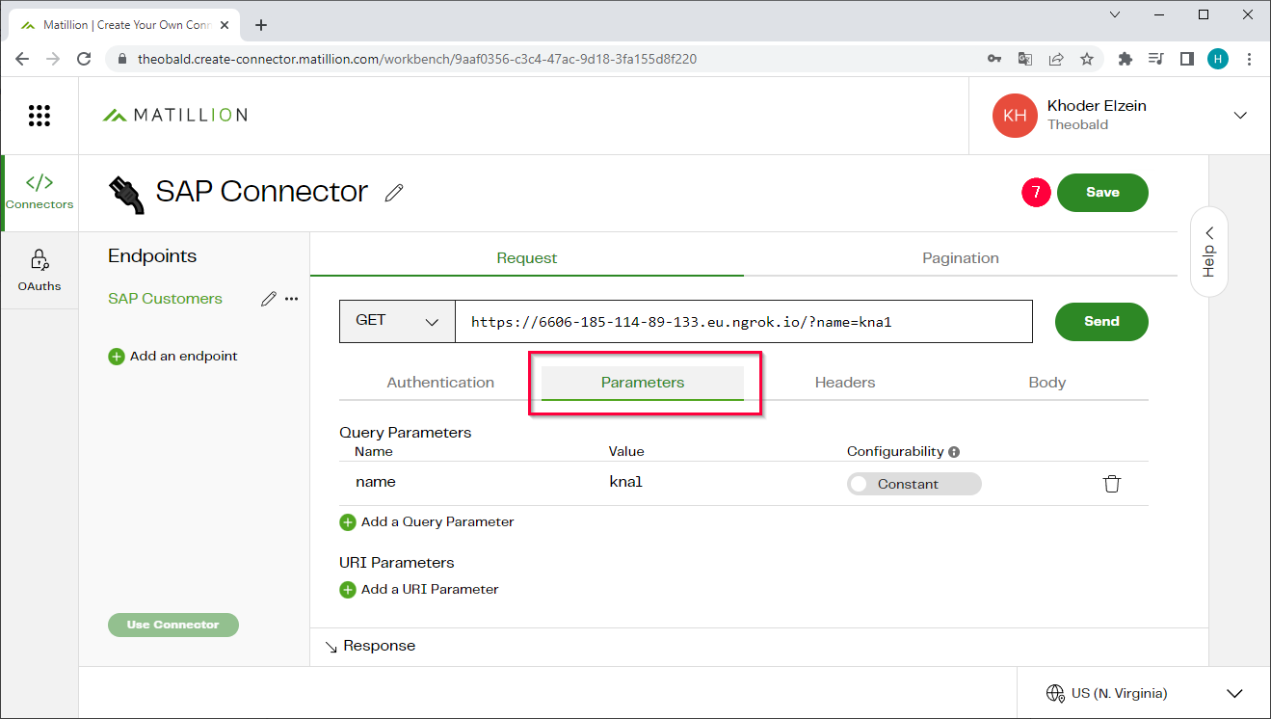Image resolution: width=1271 pixels, height=719 pixels.
Task: Open the US (N. Virginia) region selector
Action: (1144, 693)
